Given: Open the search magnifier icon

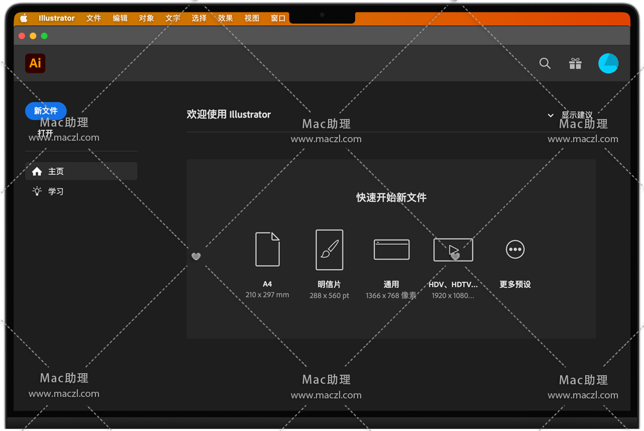Looking at the screenshot, I should [545, 63].
